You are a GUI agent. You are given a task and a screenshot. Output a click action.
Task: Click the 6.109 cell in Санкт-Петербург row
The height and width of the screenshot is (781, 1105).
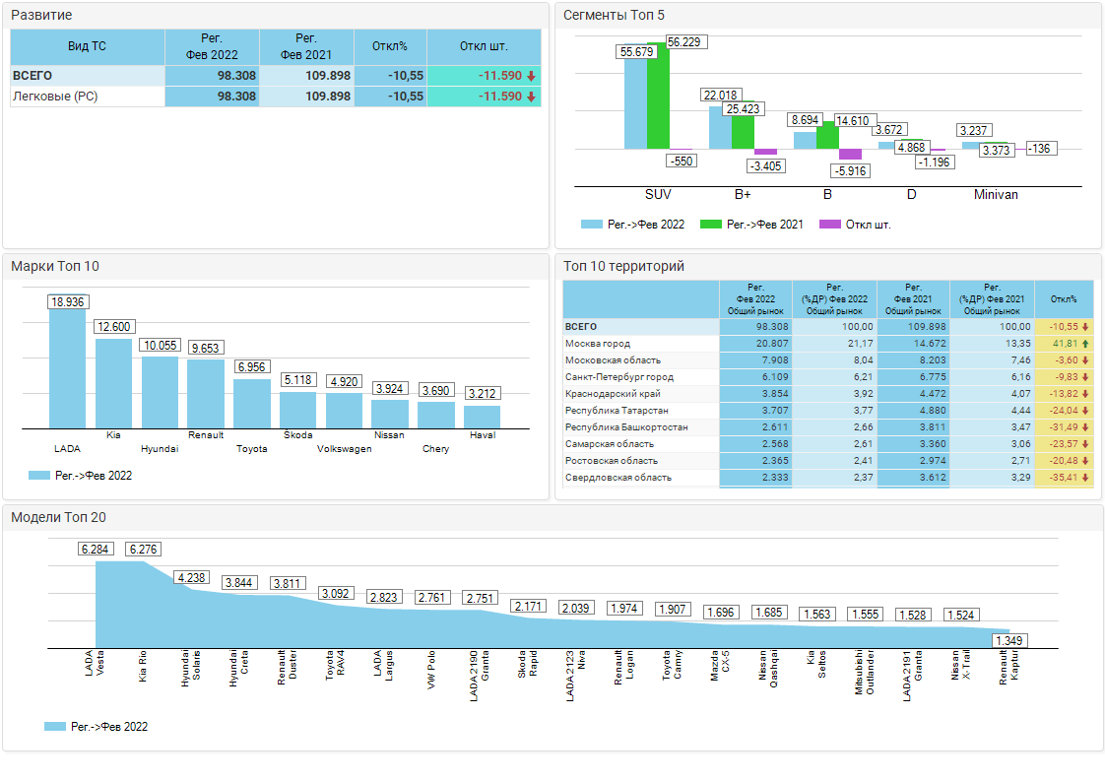coord(755,378)
